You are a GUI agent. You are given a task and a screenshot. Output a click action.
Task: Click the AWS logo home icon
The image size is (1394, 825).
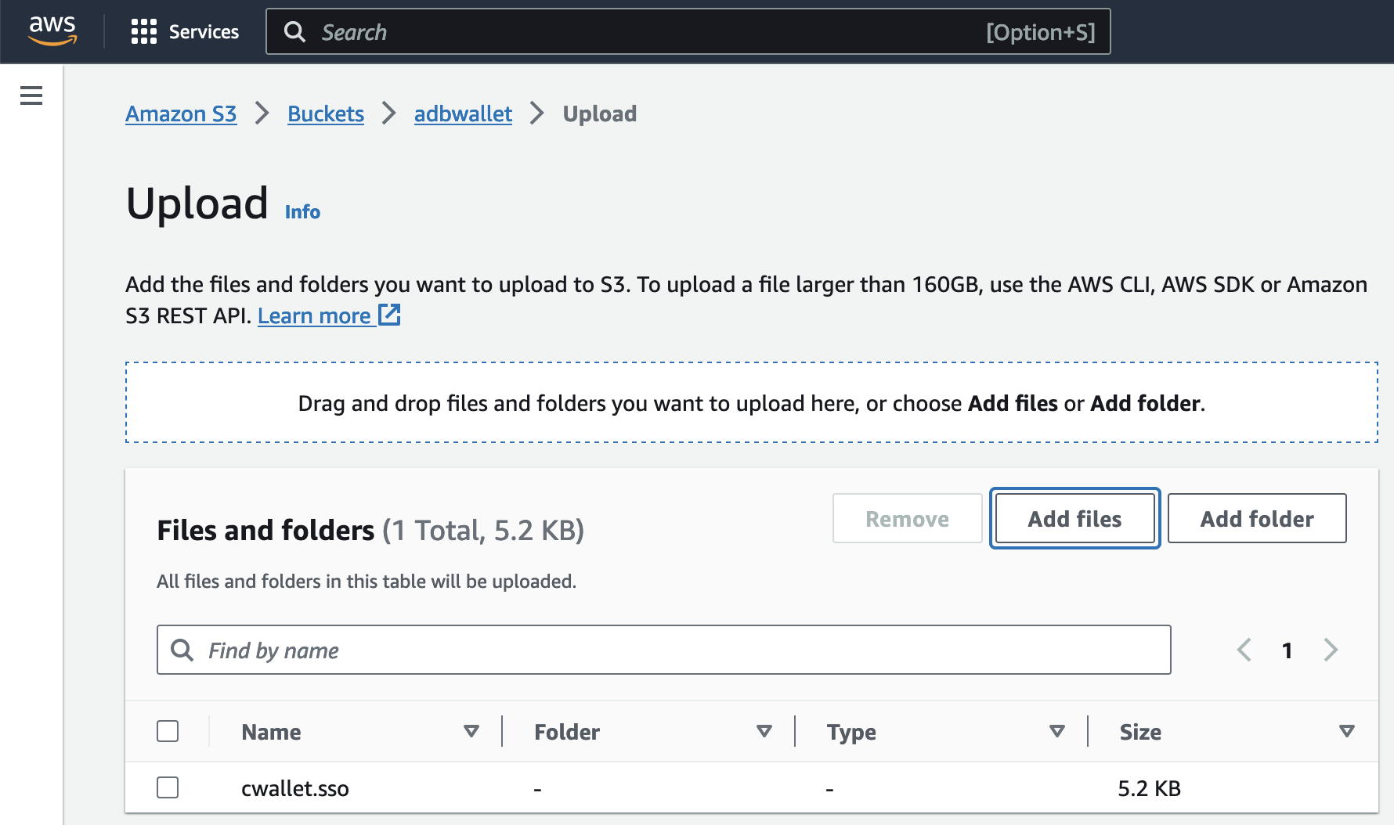point(52,31)
